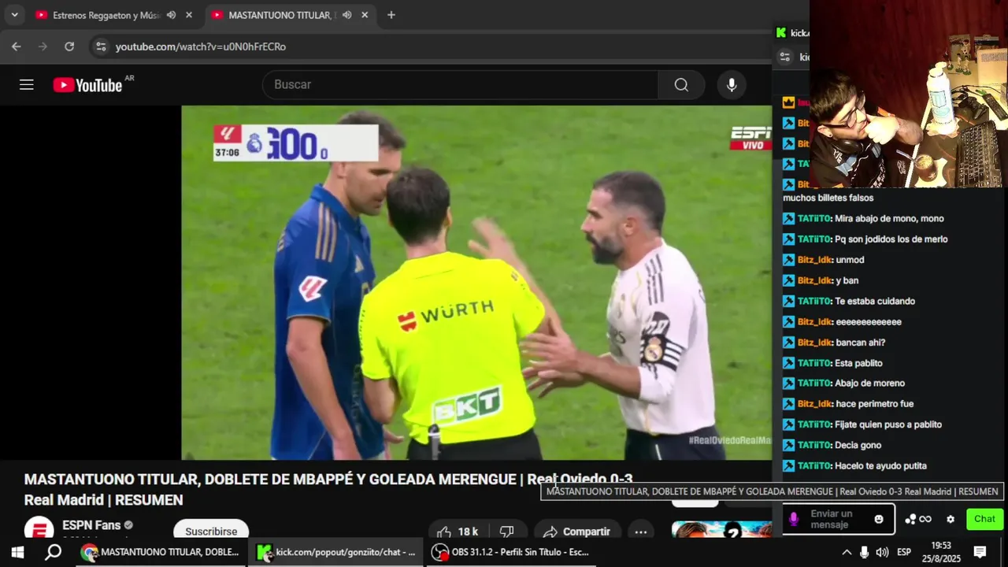1008x567 pixels.
Task: Click TATiiTO in 'Esta pablito' message
Action: tap(814, 363)
